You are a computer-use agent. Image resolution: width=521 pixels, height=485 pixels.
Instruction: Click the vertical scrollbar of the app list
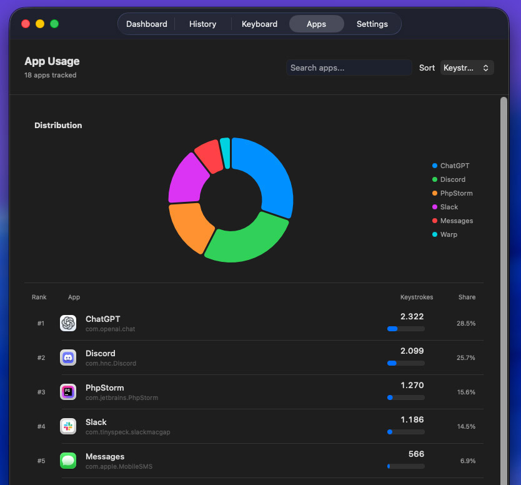click(x=504, y=289)
